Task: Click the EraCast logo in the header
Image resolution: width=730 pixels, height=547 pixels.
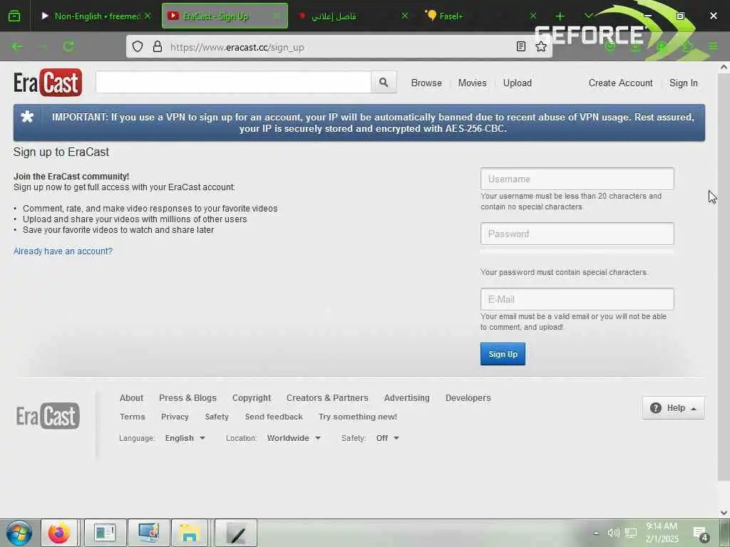Action: 48,83
